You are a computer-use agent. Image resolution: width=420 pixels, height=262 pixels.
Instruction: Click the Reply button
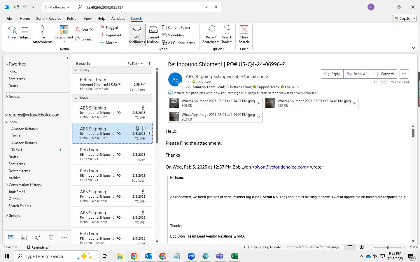click(332, 74)
